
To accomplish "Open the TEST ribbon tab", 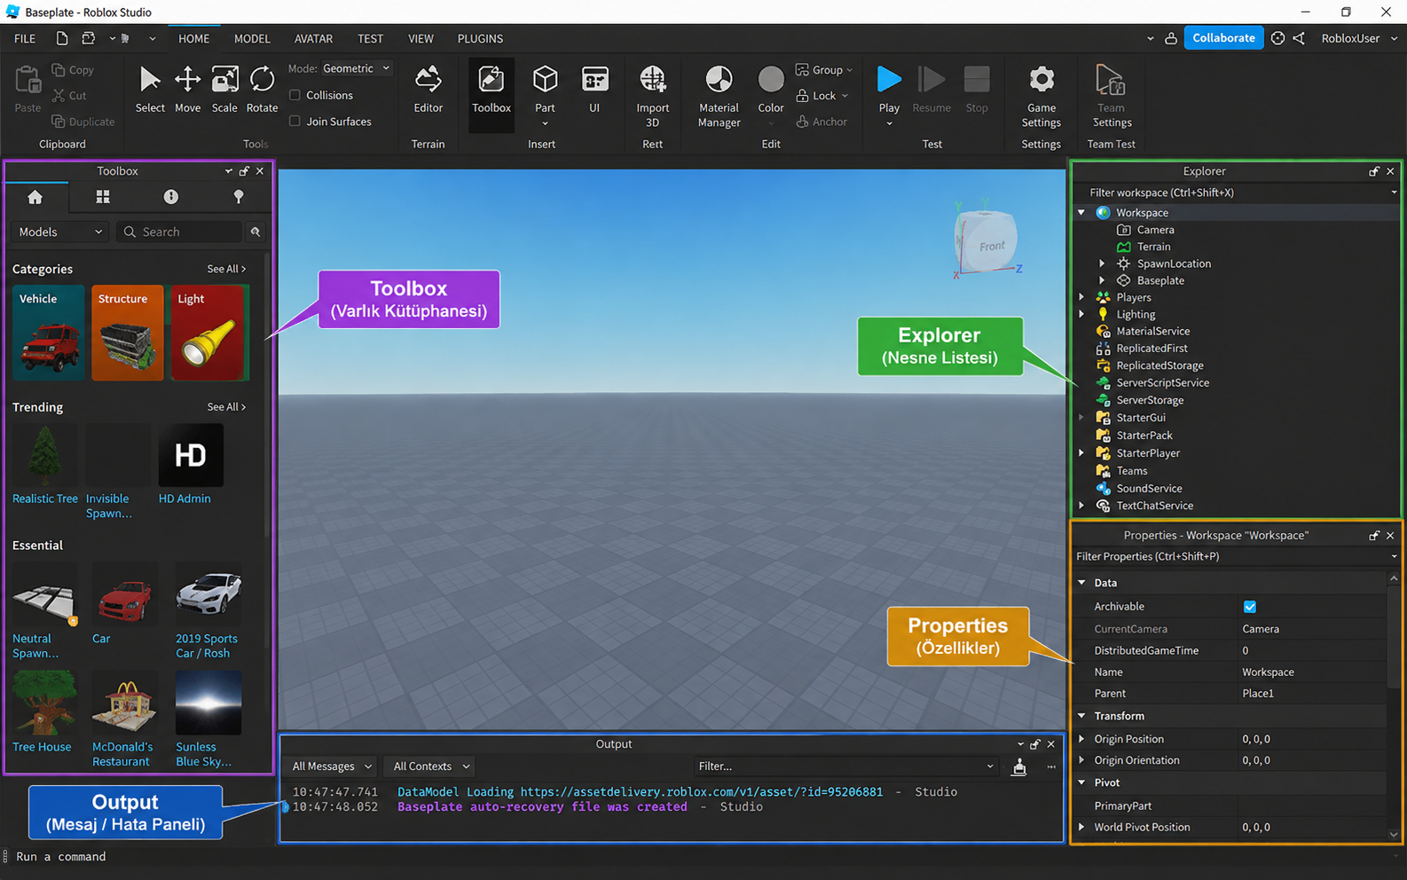I will (370, 39).
